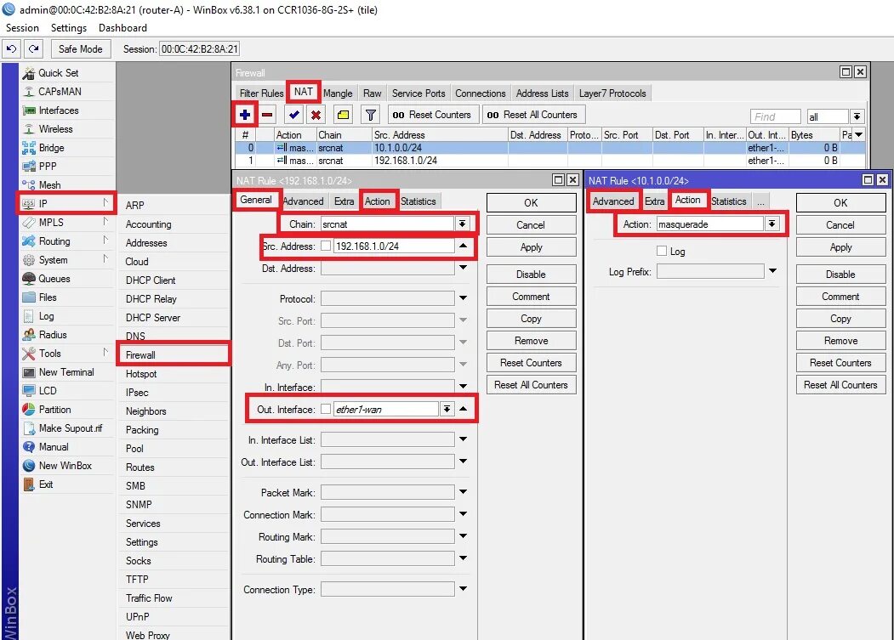Viewport: 894px width, 640px height.
Task: Open the Settings menu
Action: click(x=68, y=28)
